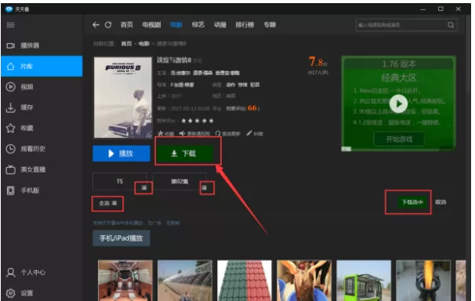475x301 pixels.
Task: Click the 天天看 app logo
Action: click(x=9, y=9)
